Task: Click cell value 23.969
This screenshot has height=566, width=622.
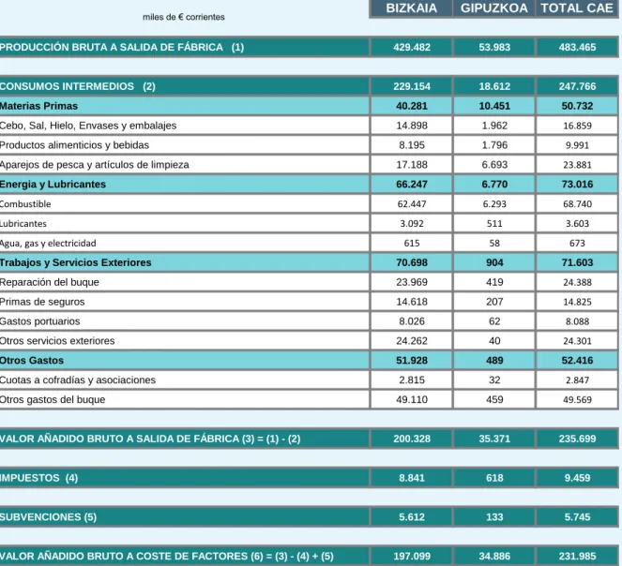Action: click(x=412, y=282)
